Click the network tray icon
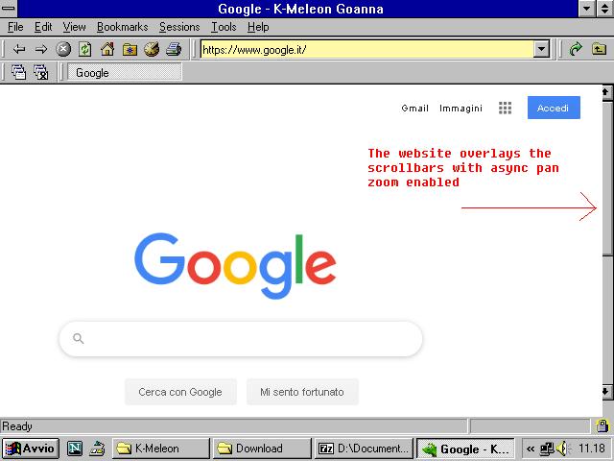Viewport: 614px width, 461px height. 547,449
